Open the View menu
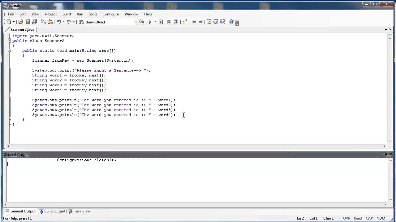 35,14
